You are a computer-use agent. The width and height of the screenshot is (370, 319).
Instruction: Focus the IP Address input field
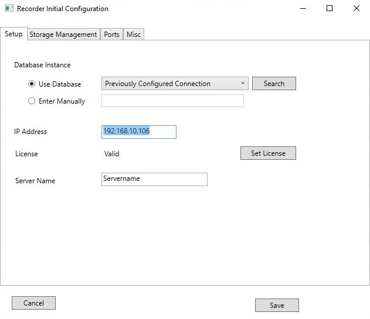point(138,132)
